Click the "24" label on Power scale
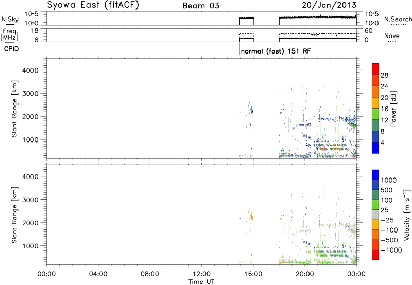This screenshot has height=285, width=412. pos(384,86)
